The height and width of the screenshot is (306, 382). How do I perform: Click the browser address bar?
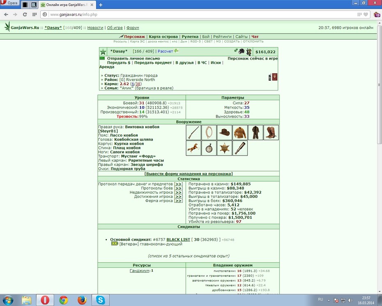202,14
